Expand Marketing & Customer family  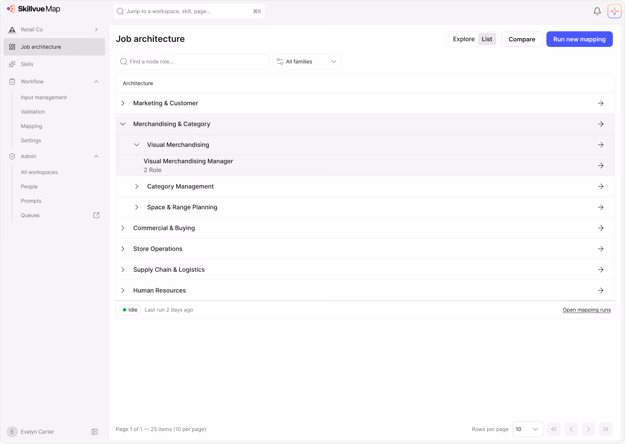pos(123,103)
